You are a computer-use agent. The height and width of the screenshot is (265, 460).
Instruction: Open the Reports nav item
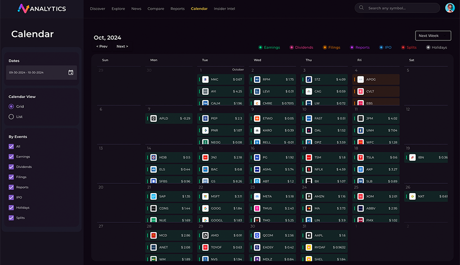177,9
